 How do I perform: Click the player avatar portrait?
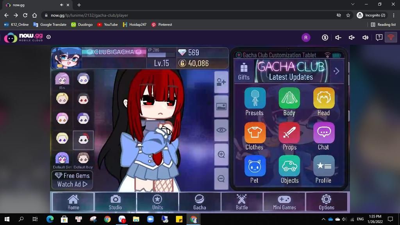pos(66,58)
